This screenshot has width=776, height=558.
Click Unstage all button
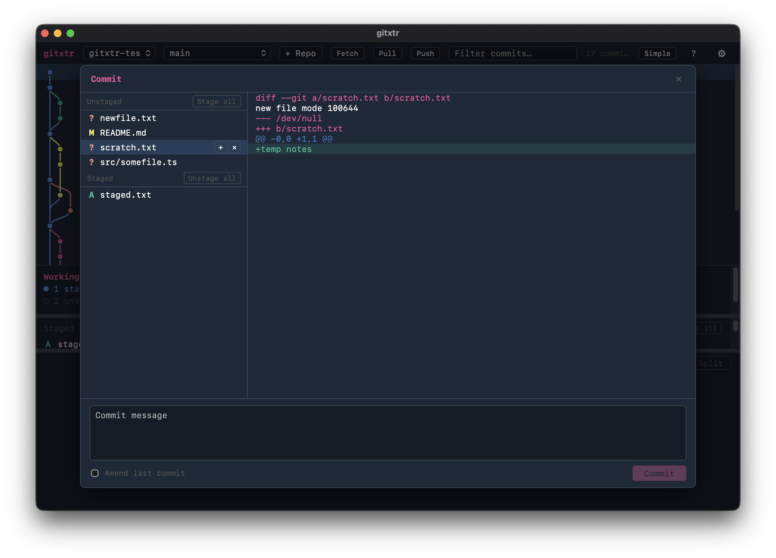(x=212, y=178)
